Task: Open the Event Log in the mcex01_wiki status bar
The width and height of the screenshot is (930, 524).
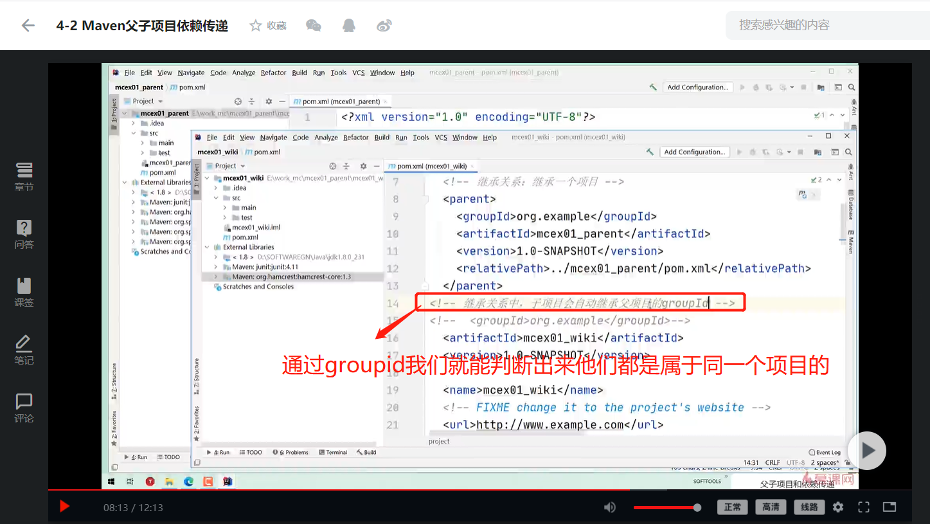Action: click(825, 453)
